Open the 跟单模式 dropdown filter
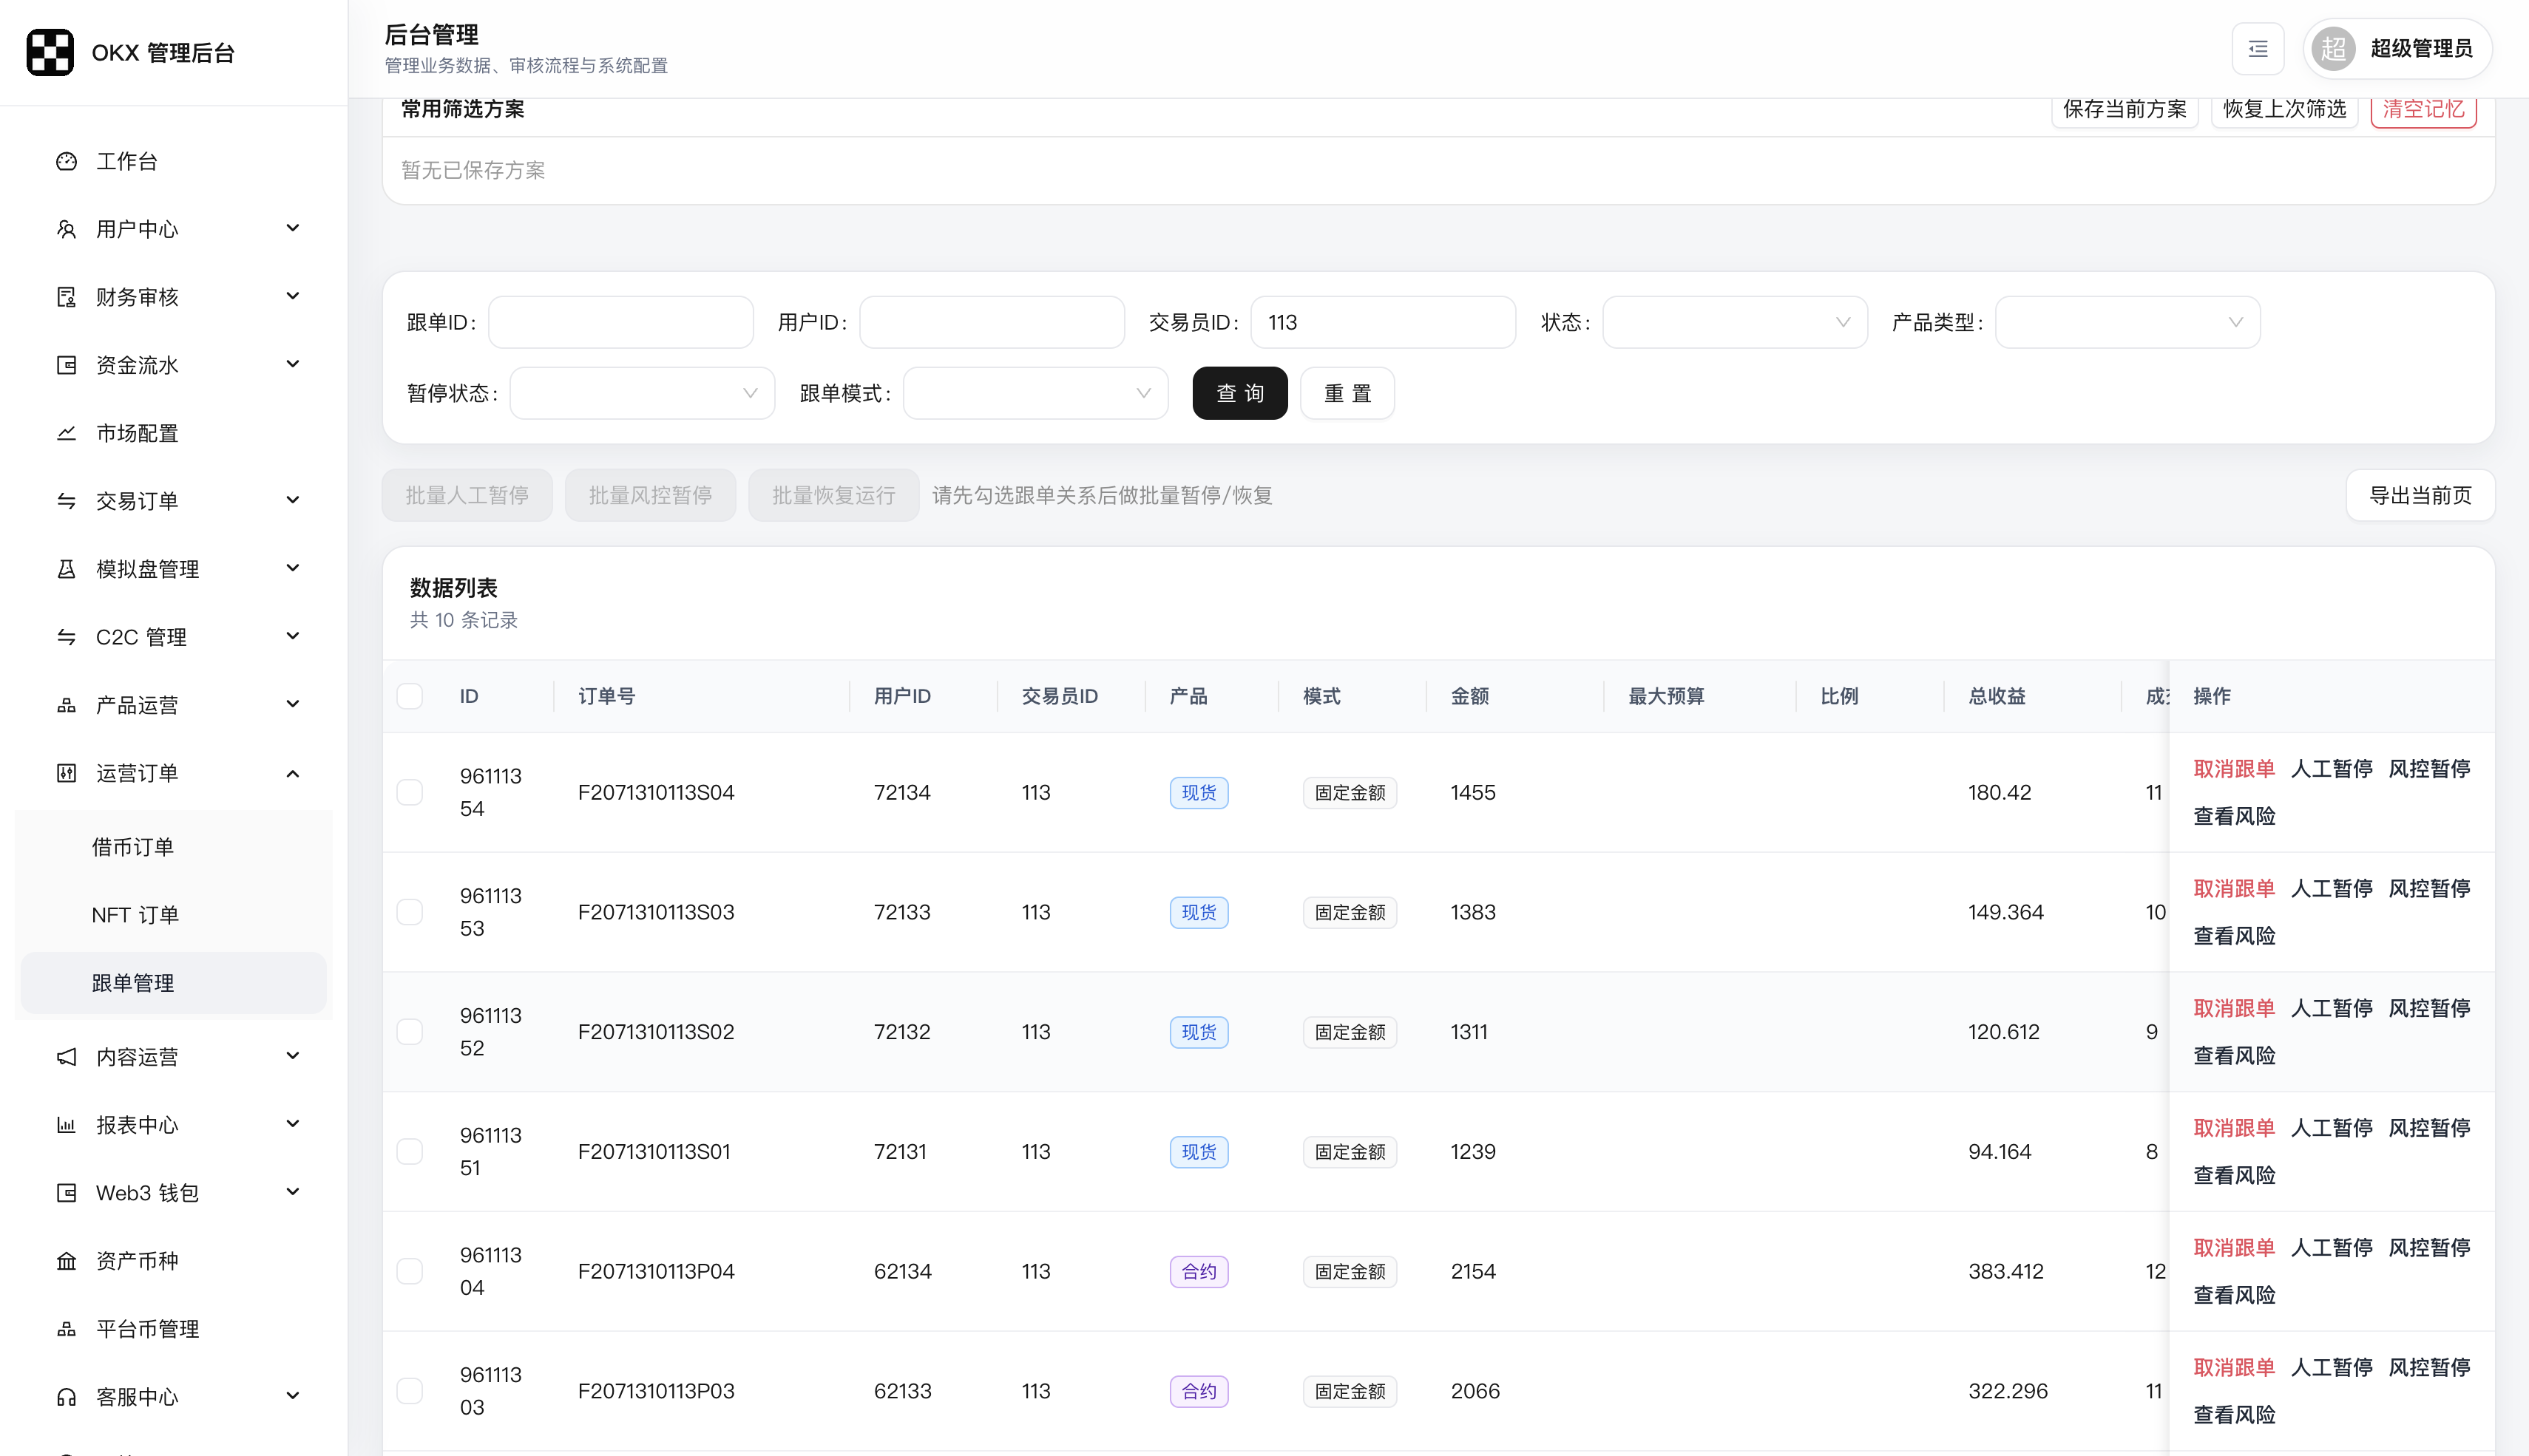 point(1035,393)
